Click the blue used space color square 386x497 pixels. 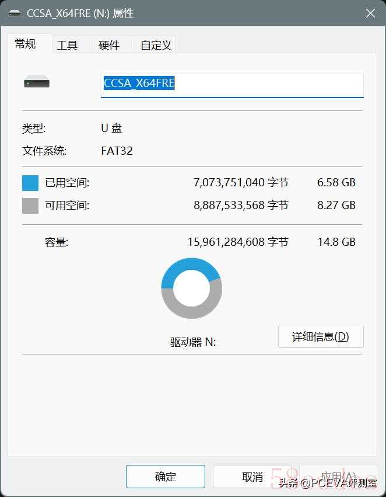(x=30, y=183)
